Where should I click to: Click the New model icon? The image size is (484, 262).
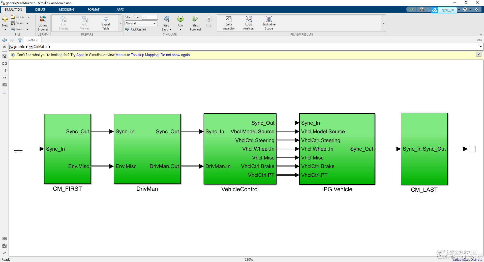(x=5, y=19)
